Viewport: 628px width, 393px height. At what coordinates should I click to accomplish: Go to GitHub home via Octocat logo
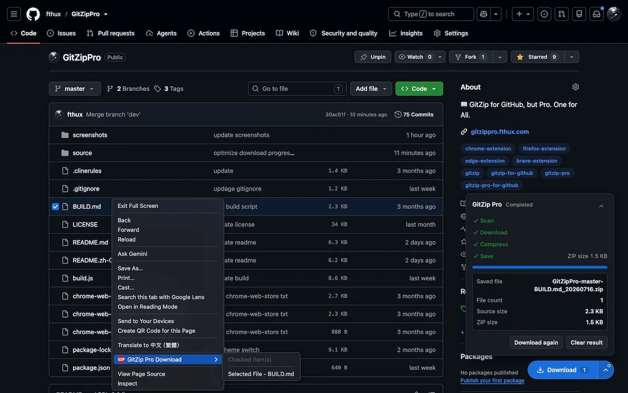click(33, 14)
